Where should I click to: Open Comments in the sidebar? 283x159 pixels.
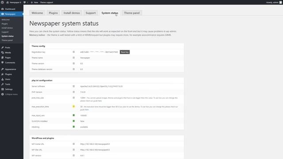(x=10, y=63)
